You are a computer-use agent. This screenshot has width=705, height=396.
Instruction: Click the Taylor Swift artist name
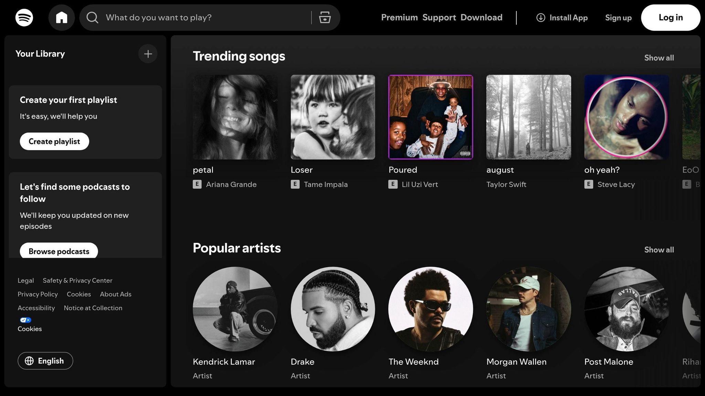[506, 185]
